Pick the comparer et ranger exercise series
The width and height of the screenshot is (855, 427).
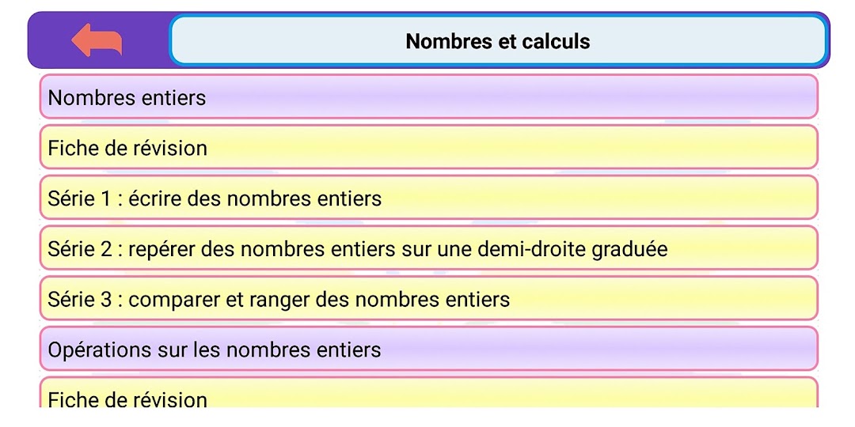pyautogui.click(x=428, y=298)
